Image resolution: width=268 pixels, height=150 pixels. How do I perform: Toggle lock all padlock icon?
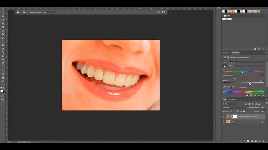point(244,112)
